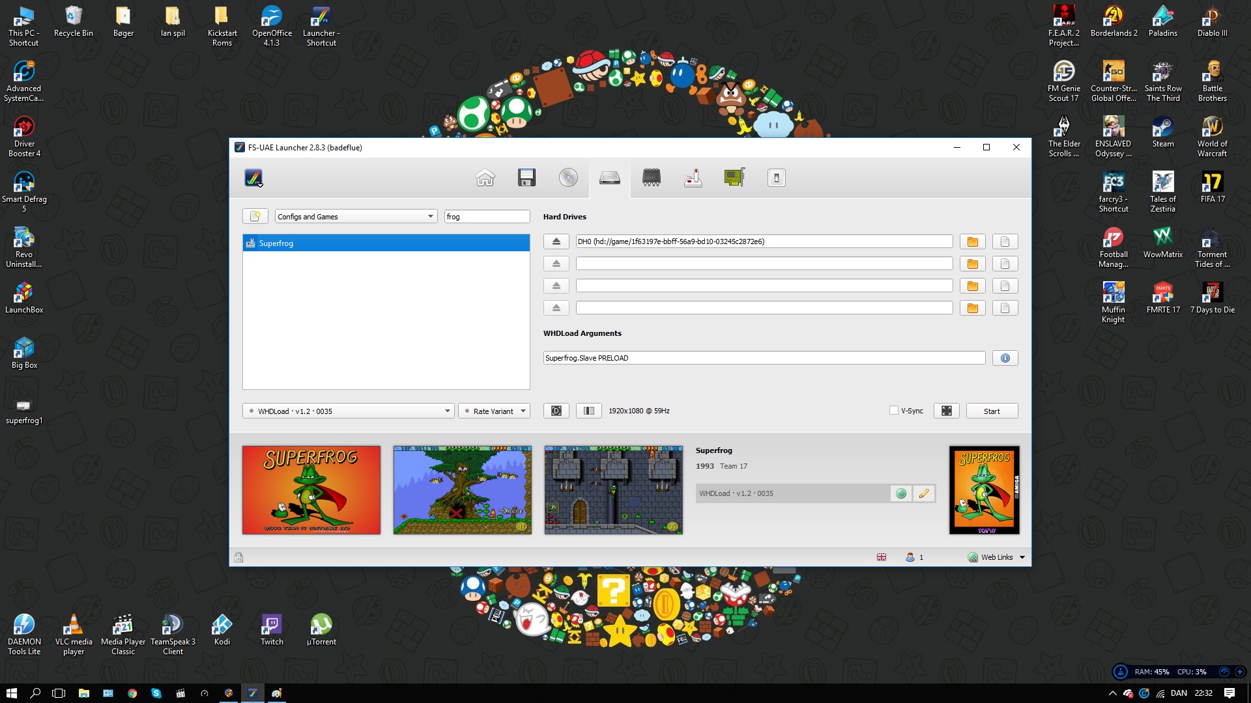The width and height of the screenshot is (1251, 703).
Task: Open the Action Center notifications
Action: 1229,693
